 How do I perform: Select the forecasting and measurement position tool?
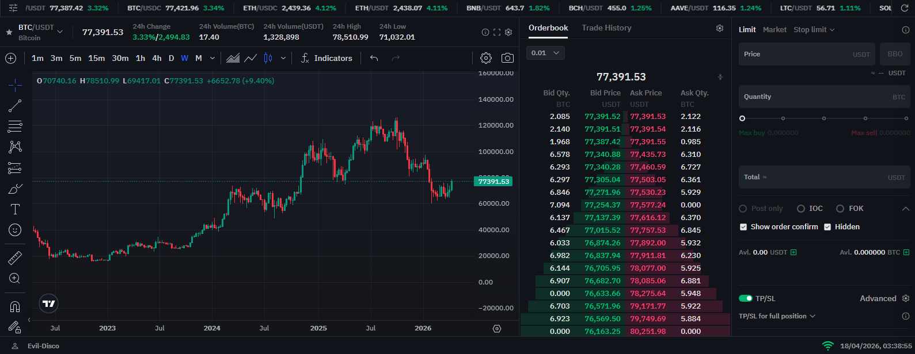pyautogui.click(x=15, y=168)
